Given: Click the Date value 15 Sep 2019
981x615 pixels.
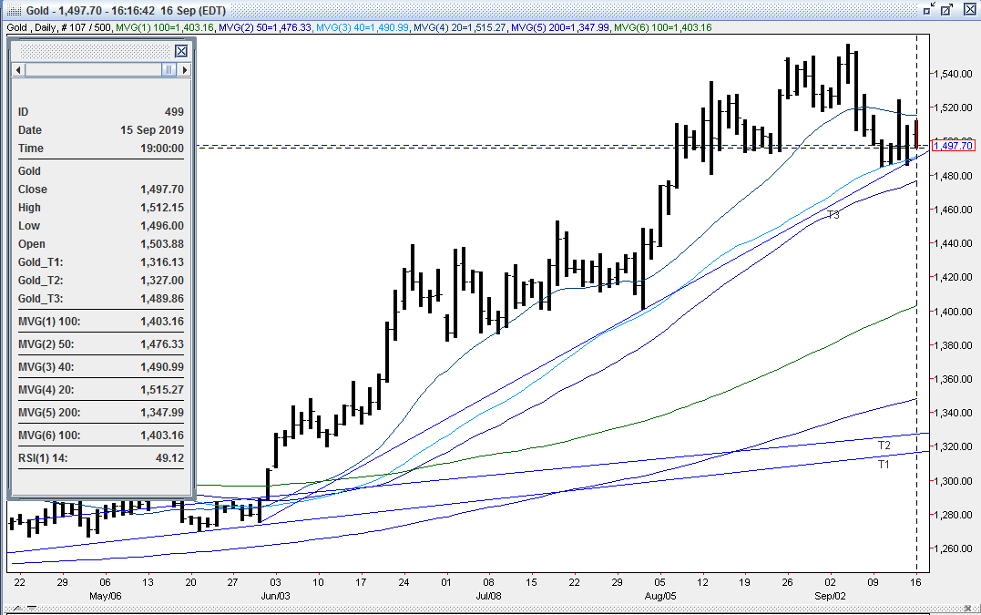Looking at the screenshot, I should click(x=152, y=130).
